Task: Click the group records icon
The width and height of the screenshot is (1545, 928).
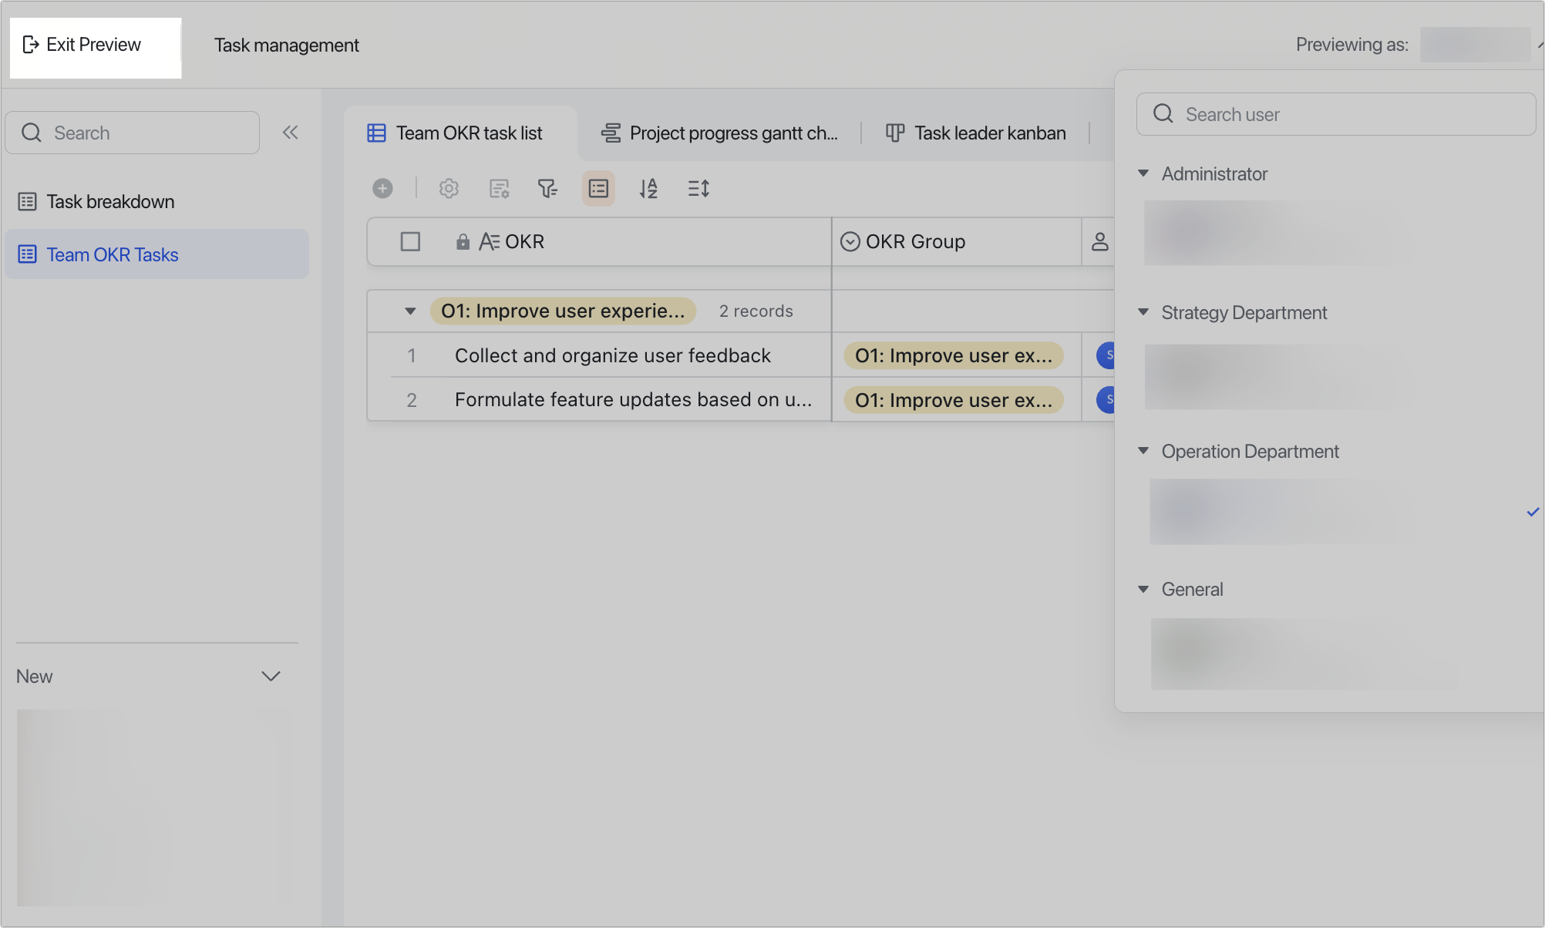Action: click(598, 188)
